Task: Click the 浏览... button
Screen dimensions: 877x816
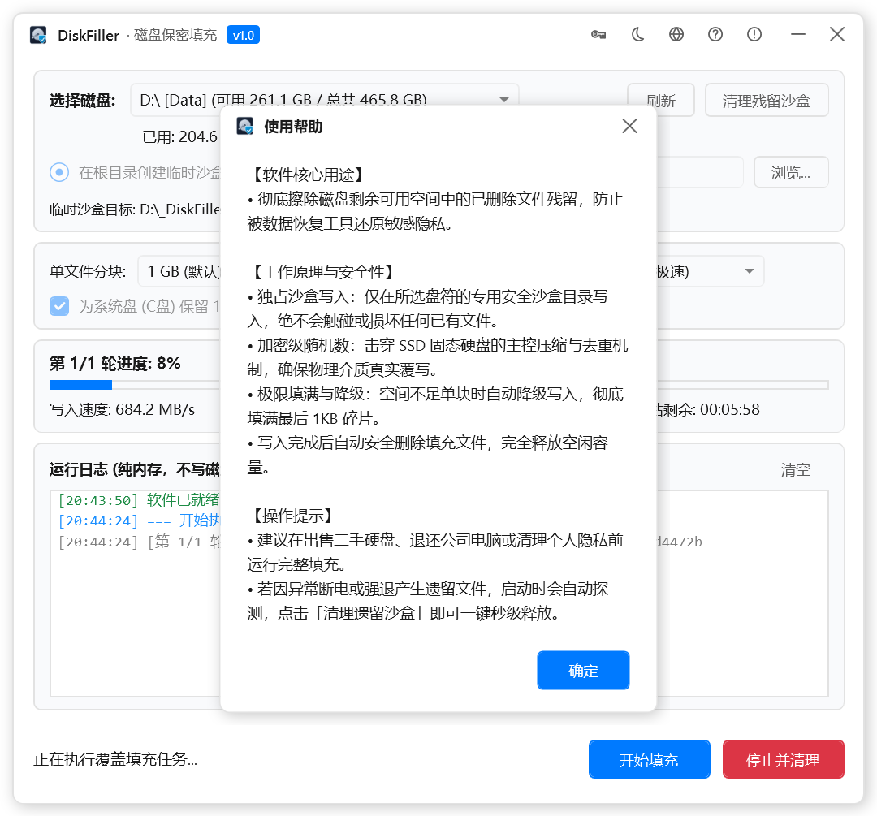Action: click(x=790, y=171)
